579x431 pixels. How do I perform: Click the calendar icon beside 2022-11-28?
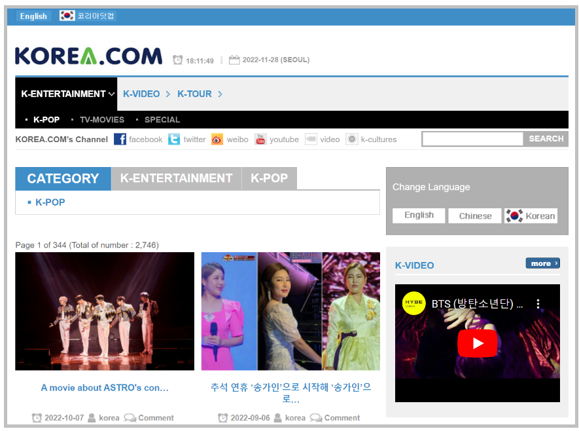234,60
